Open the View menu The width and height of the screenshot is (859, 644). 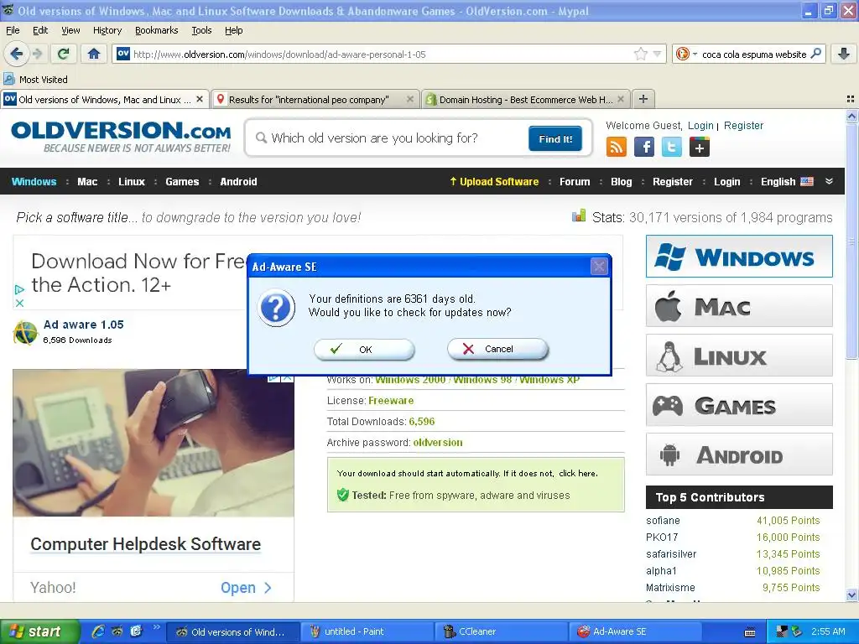click(x=70, y=30)
